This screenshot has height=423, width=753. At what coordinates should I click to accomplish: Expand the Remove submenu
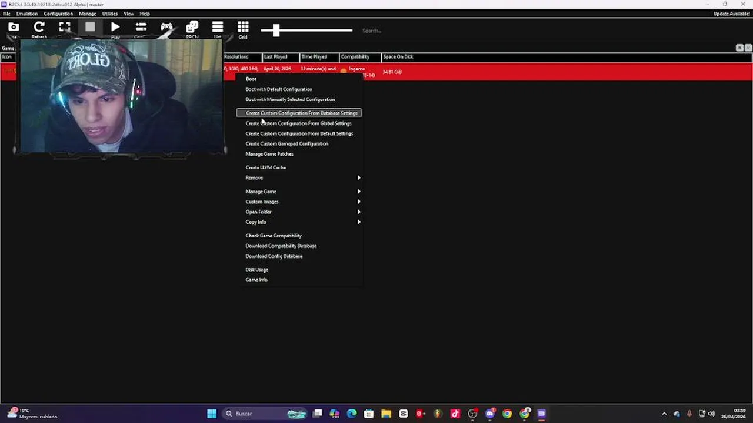[x=299, y=177]
